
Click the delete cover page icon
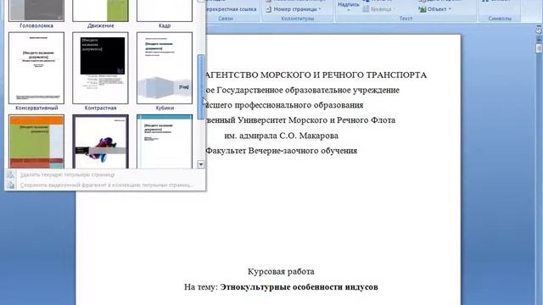11,175
